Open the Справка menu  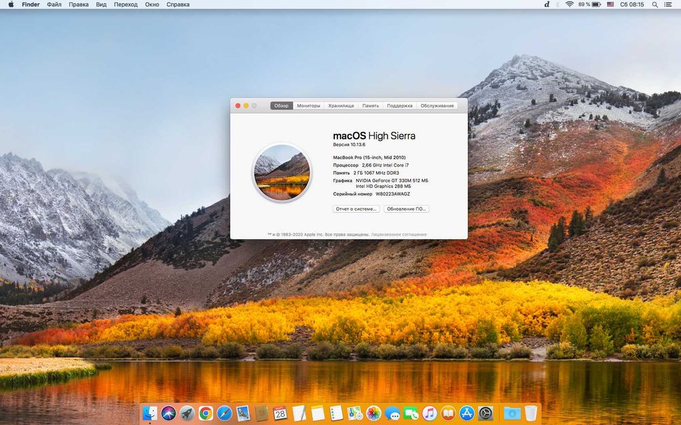[178, 4]
